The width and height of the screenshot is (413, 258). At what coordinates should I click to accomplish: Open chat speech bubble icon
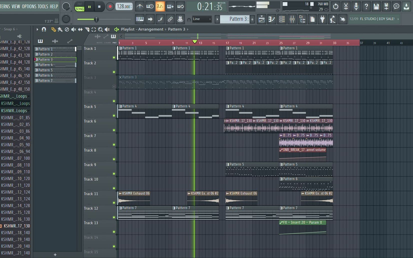[x=396, y=6]
